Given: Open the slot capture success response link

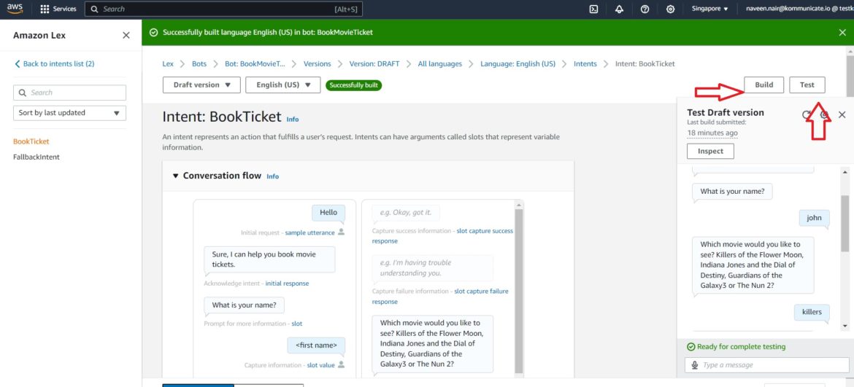Looking at the screenshot, I should pos(442,235).
